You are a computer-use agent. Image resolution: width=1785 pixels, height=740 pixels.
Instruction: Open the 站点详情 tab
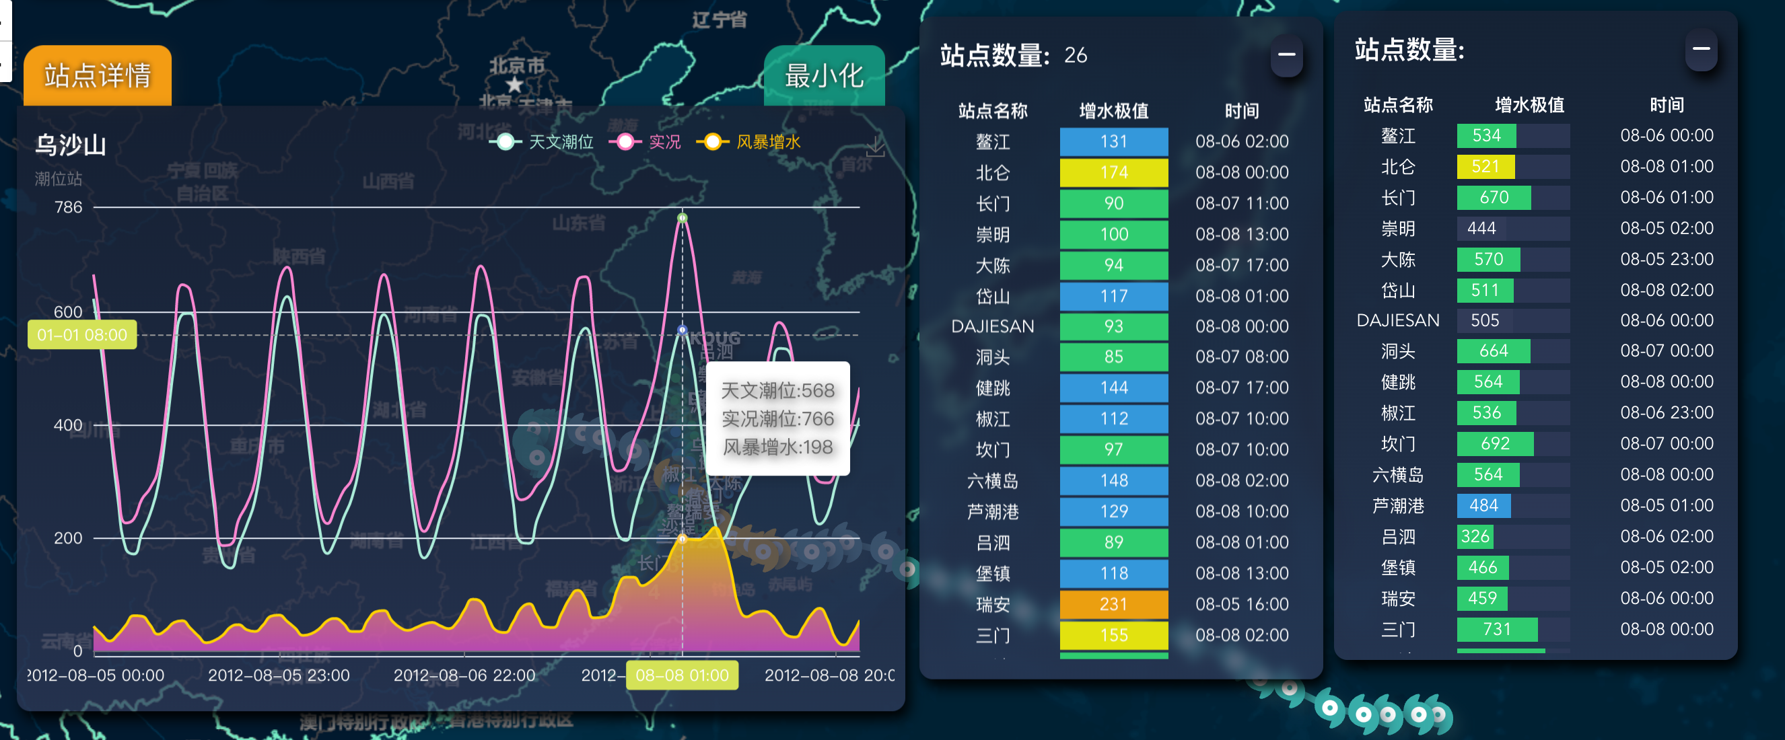coord(98,75)
